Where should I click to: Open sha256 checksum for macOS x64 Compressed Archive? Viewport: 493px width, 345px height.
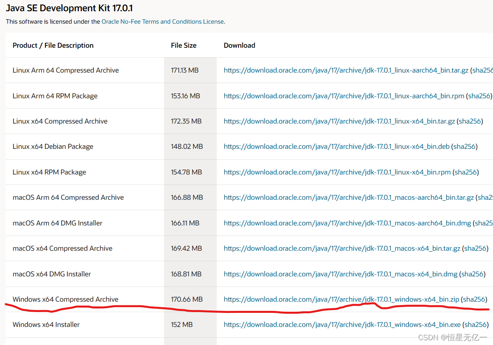(475, 248)
